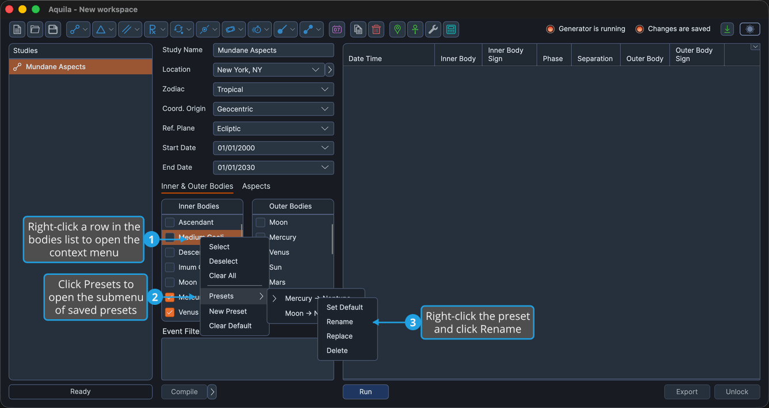Click the Date Time column header
The image size is (769, 408).
389,55
